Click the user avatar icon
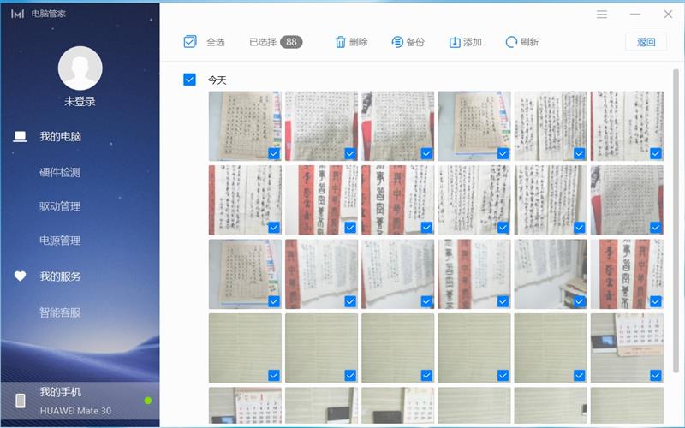 [80, 68]
